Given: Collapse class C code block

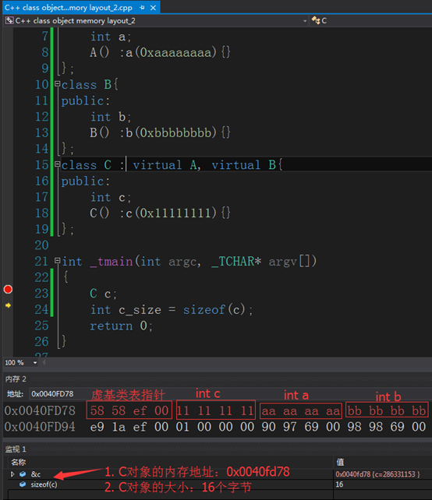Looking at the screenshot, I should tap(57, 164).
